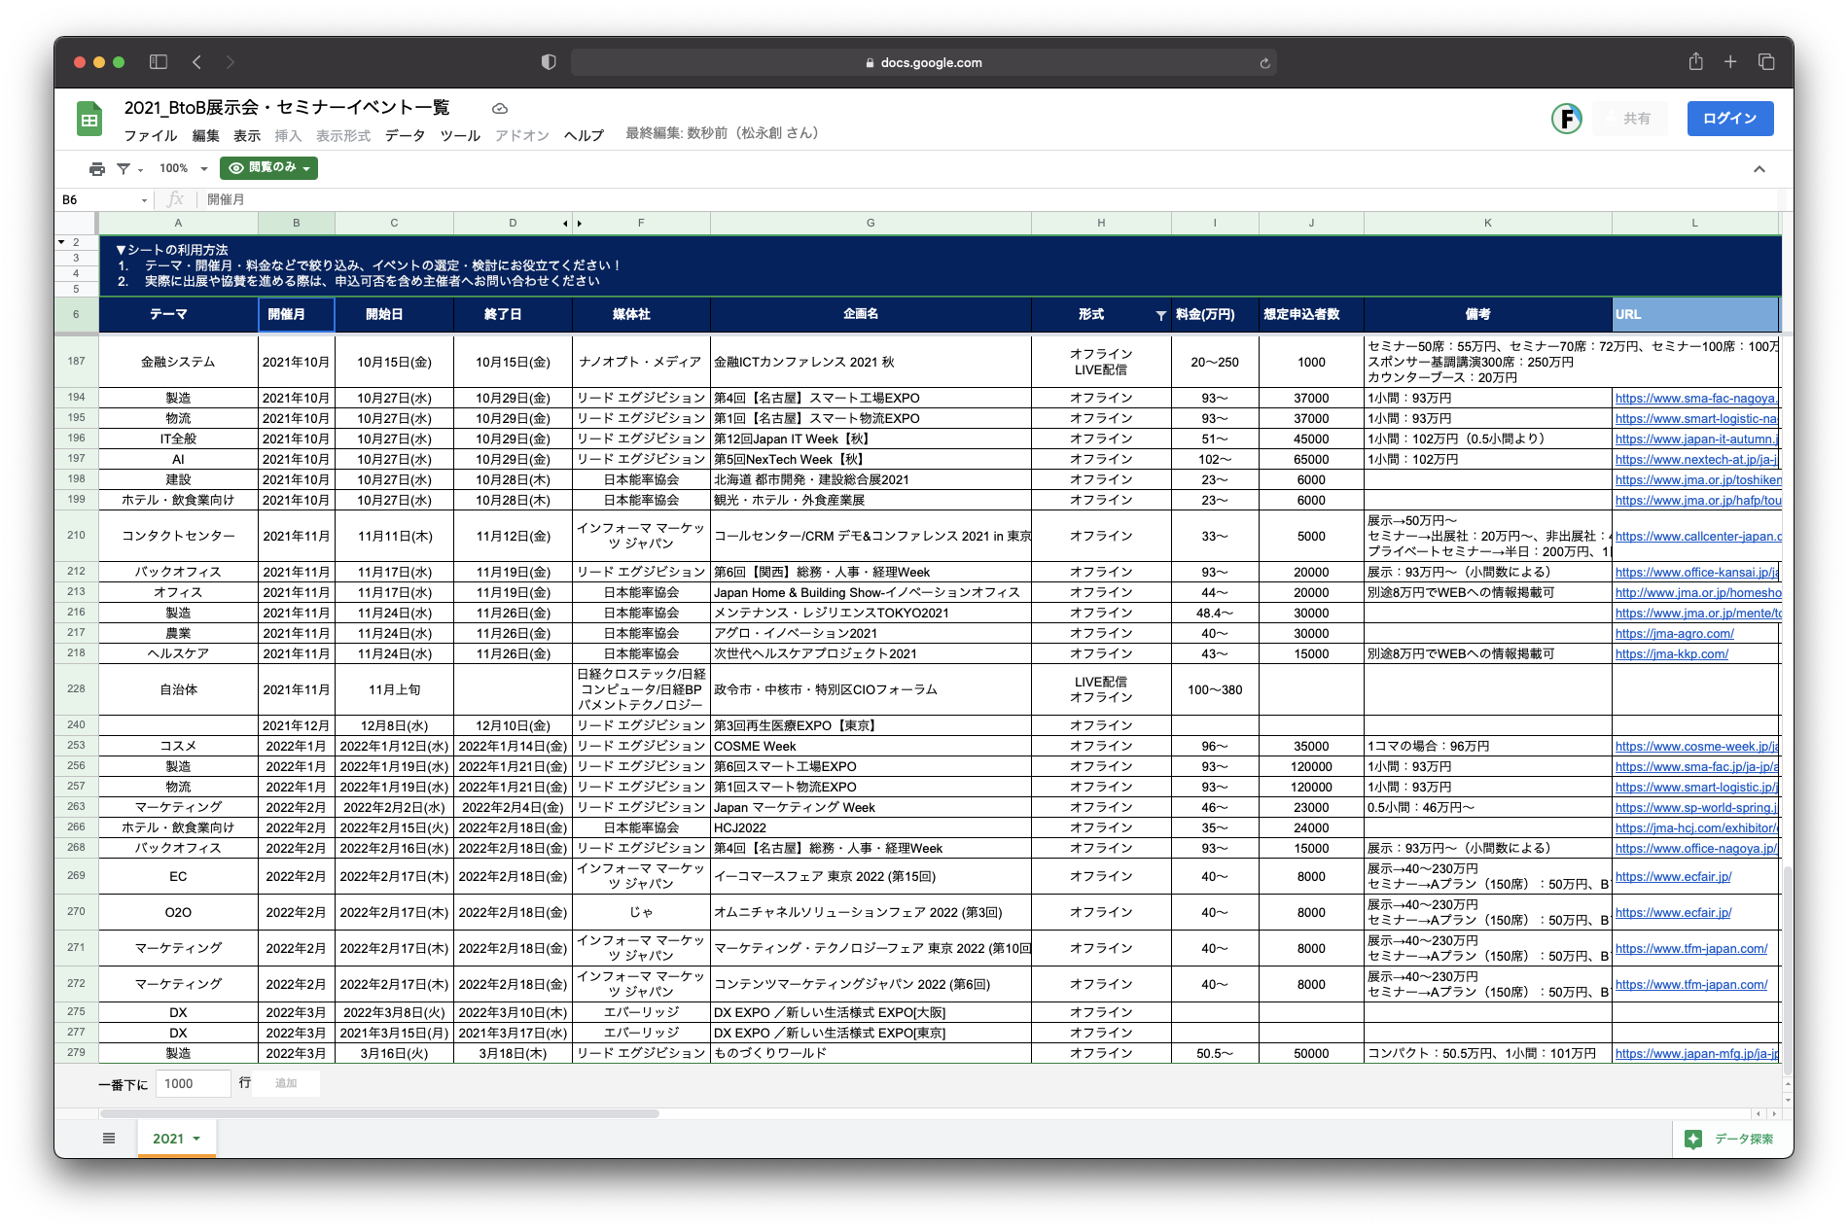Open the filter views funnel icon
This screenshot has height=1230, width=1848.
point(124,168)
